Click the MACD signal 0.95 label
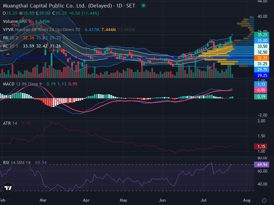274x205 pixels. tap(261, 90)
